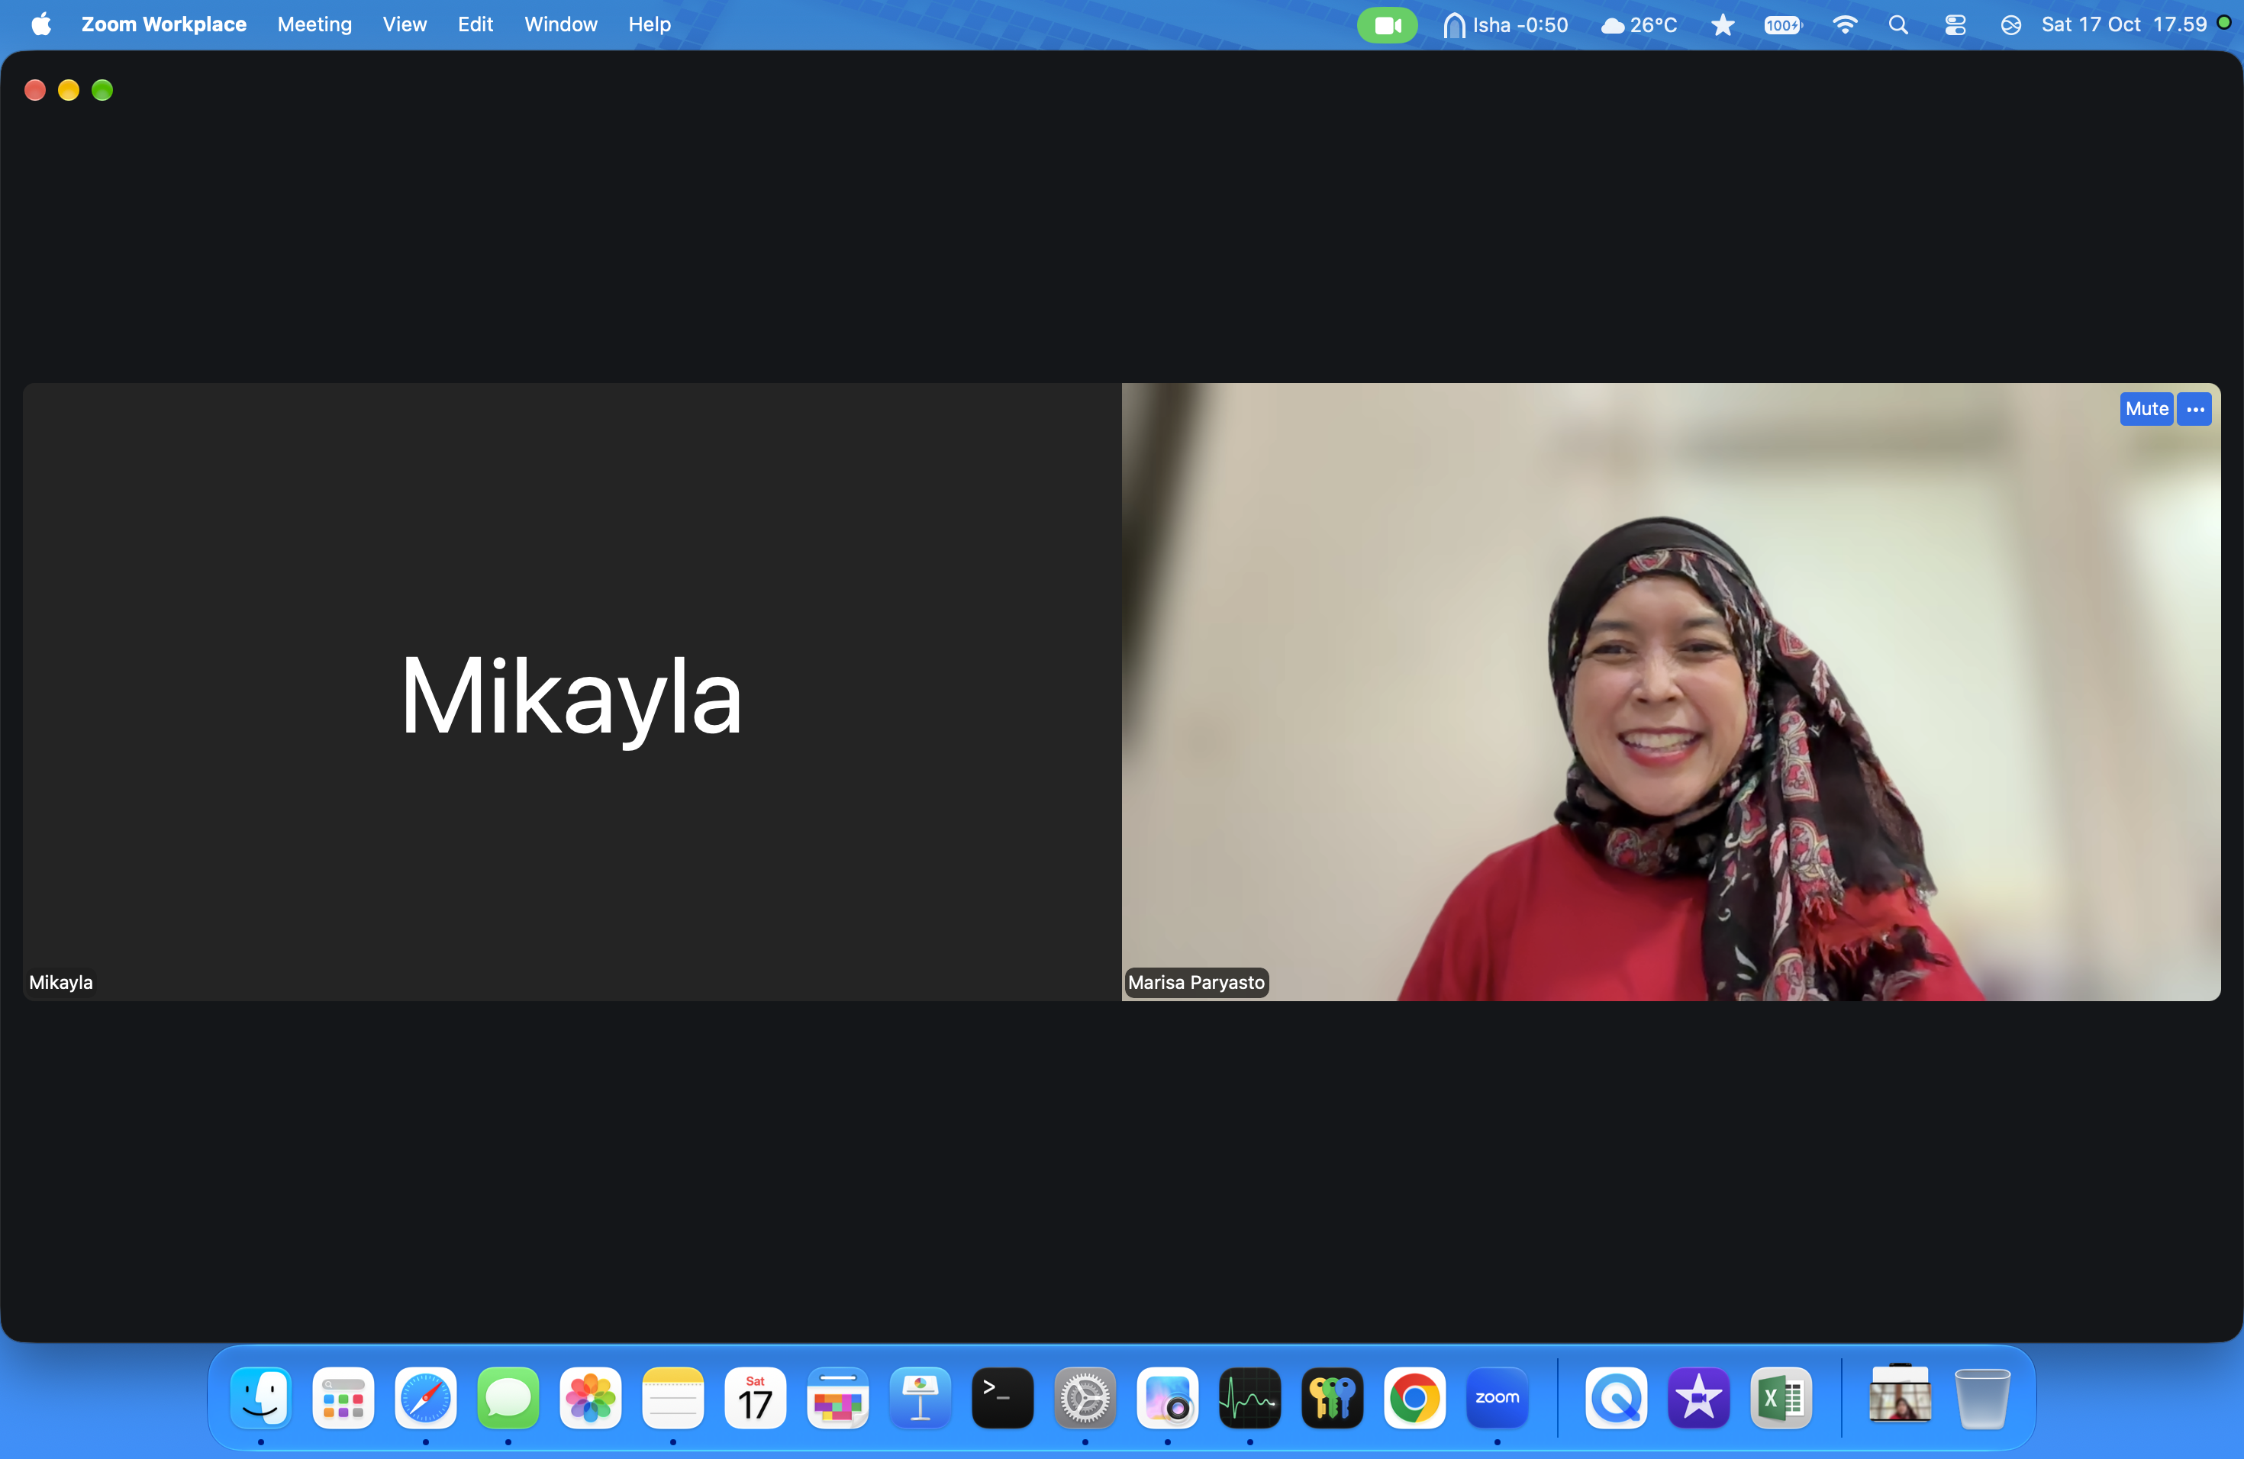This screenshot has height=1459, width=2244.
Task: Open the 26°C weather status item
Action: [x=1639, y=25]
